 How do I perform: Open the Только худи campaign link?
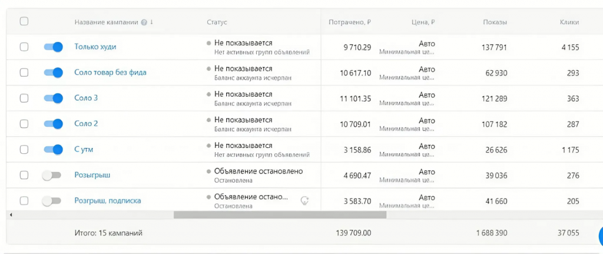pos(95,47)
